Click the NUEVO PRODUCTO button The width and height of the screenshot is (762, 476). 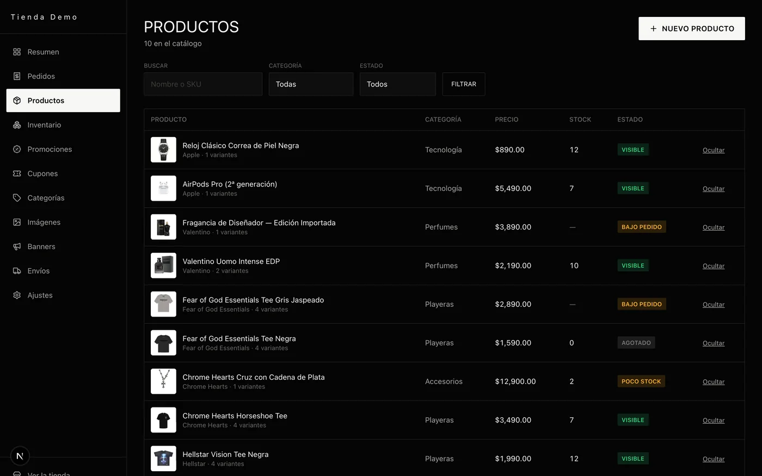pyautogui.click(x=692, y=28)
